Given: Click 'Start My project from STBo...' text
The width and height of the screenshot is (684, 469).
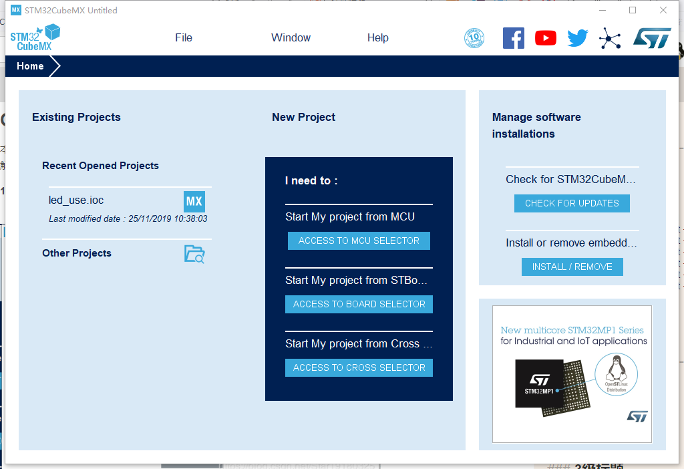Looking at the screenshot, I should [356, 280].
